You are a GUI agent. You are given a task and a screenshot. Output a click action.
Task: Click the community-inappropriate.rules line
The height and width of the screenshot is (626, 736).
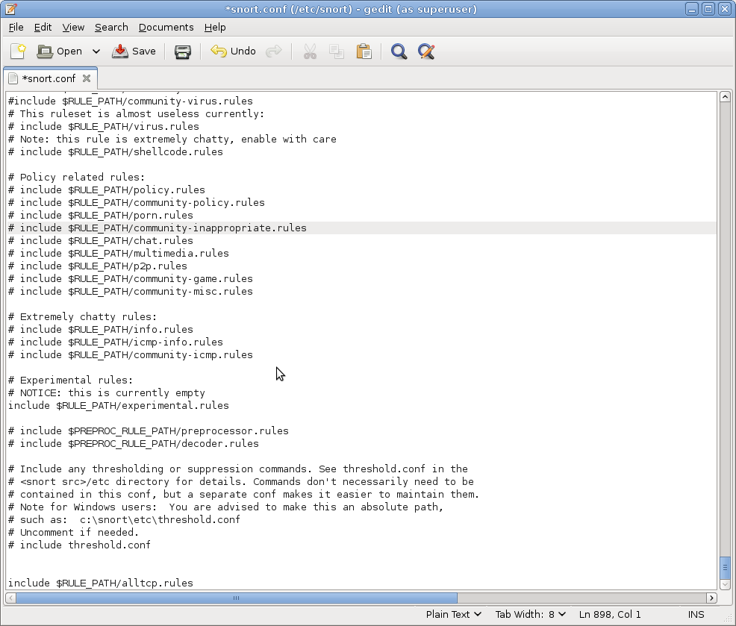(158, 228)
